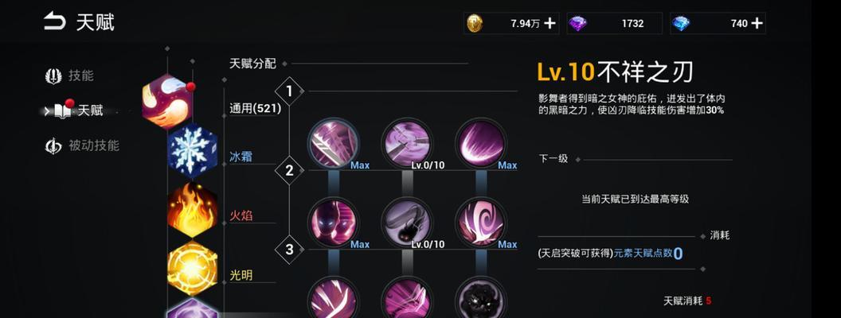This screenshot has height=318, width=841.
Task: Select talent tier 3 diamond marker
Action: click(290, 250)
